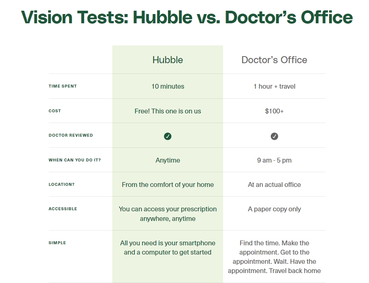Click the page title Vision Tests heading
The height and width of the screenshot is (283, 369).
pyautogui.click(x=187, y=17)
